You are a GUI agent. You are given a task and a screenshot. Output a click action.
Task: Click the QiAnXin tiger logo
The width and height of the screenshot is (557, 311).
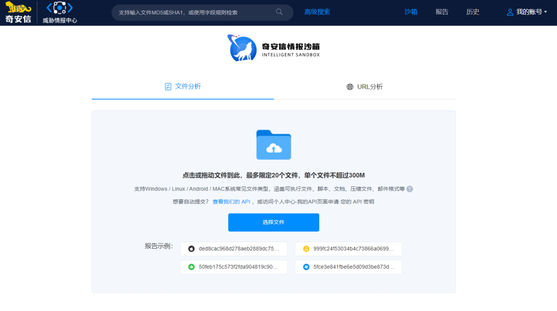point(18,12)
